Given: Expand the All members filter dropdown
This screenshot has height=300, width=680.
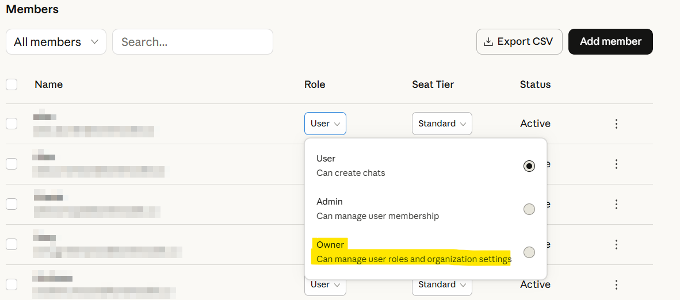Looking at the screenshot, I should [x=56, y=42].
